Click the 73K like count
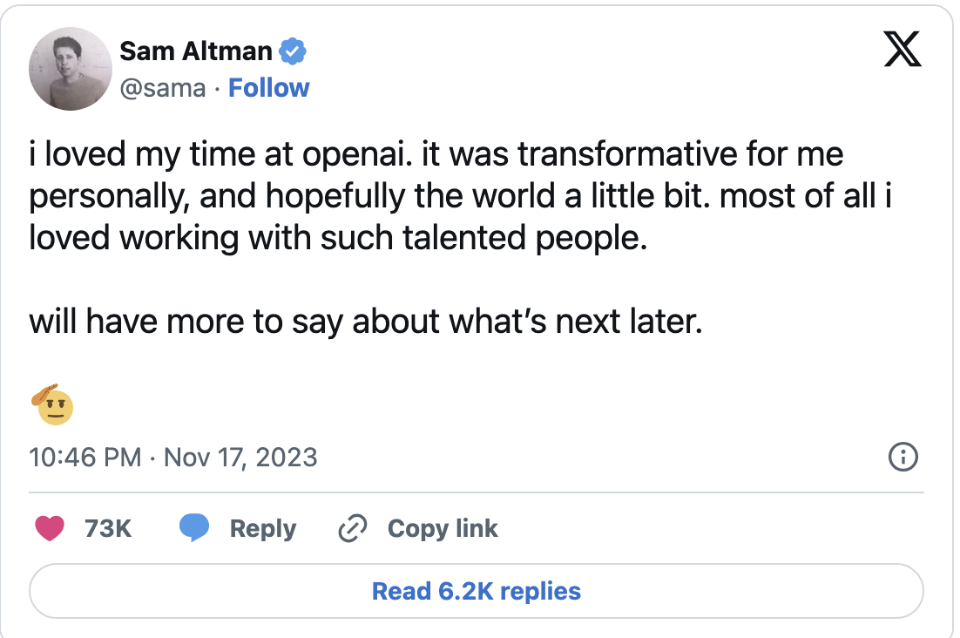 (108, 528)
